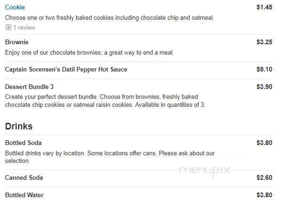Select the Canned Soda item
This screenshot has width=289, height=209.
coord(24,178)
